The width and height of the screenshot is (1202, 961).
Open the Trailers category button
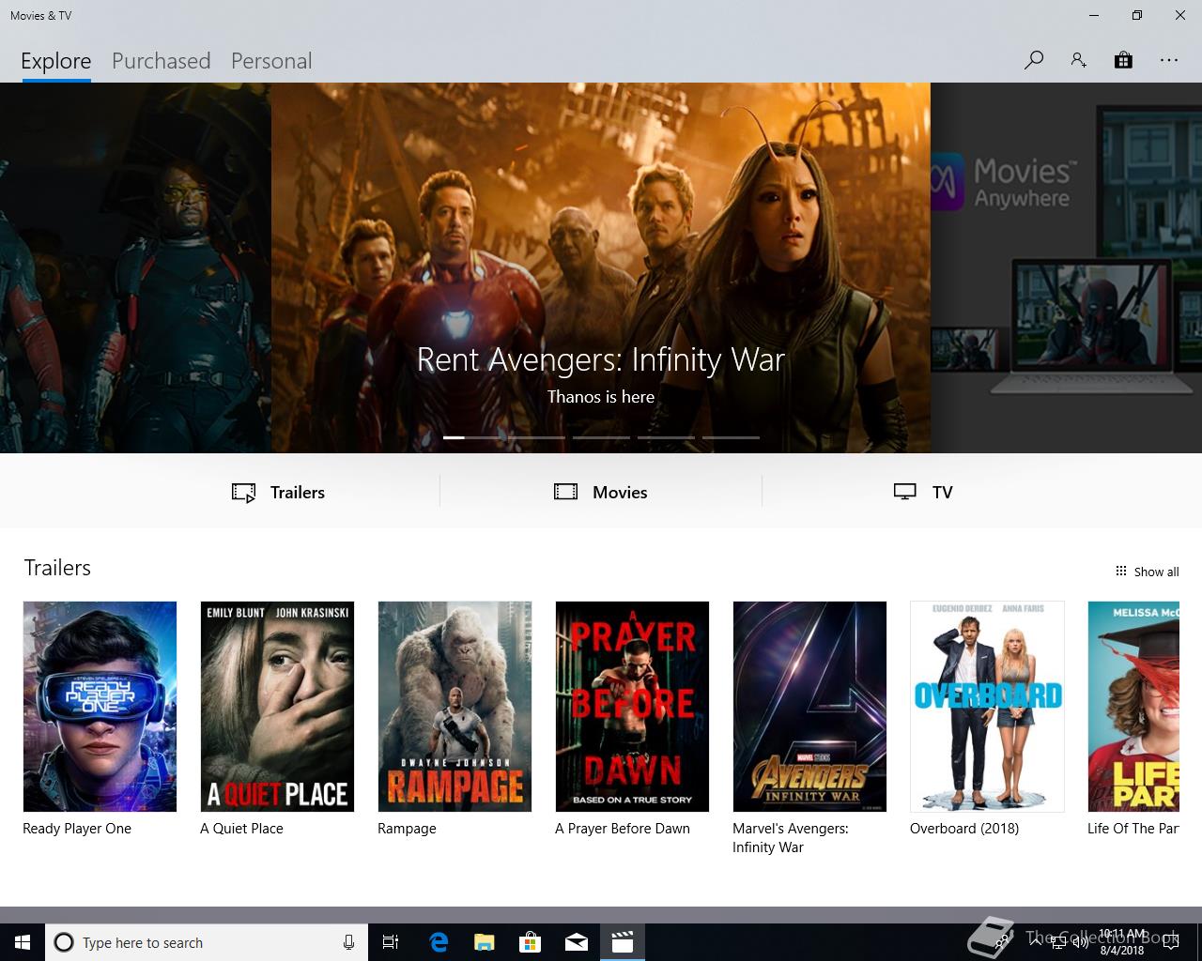coord(278,492)
